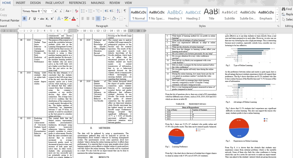293x158 pixels.
Task: Apply the Subtitle style
Action: [230, 15]
